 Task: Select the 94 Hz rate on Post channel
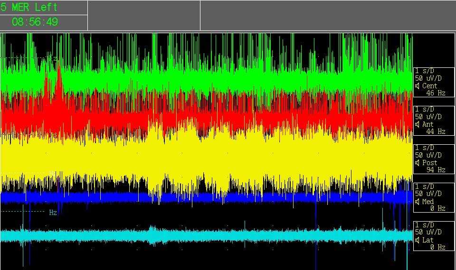click(436, 170)
